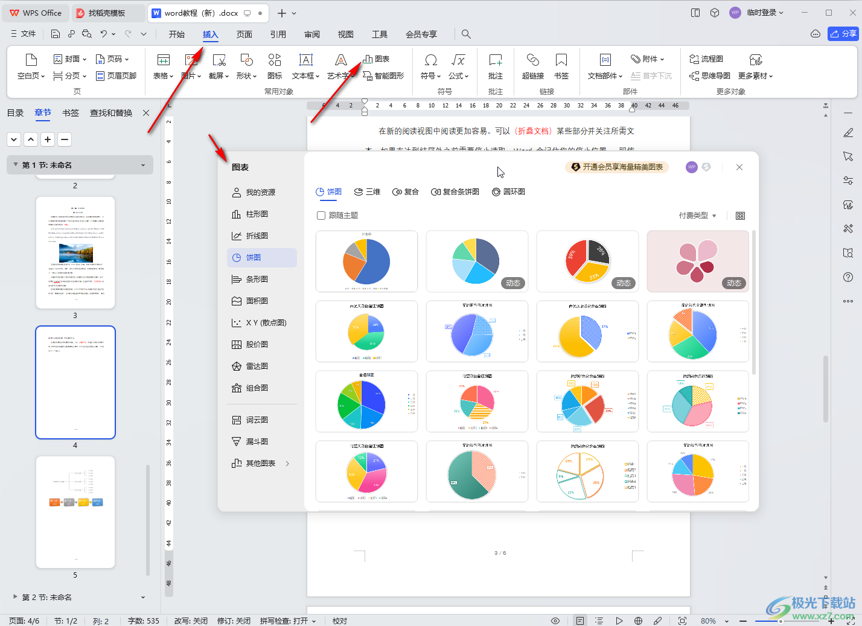Open the search magnifier in the ribbon
The image size is (862, 626).
(466, 34)
